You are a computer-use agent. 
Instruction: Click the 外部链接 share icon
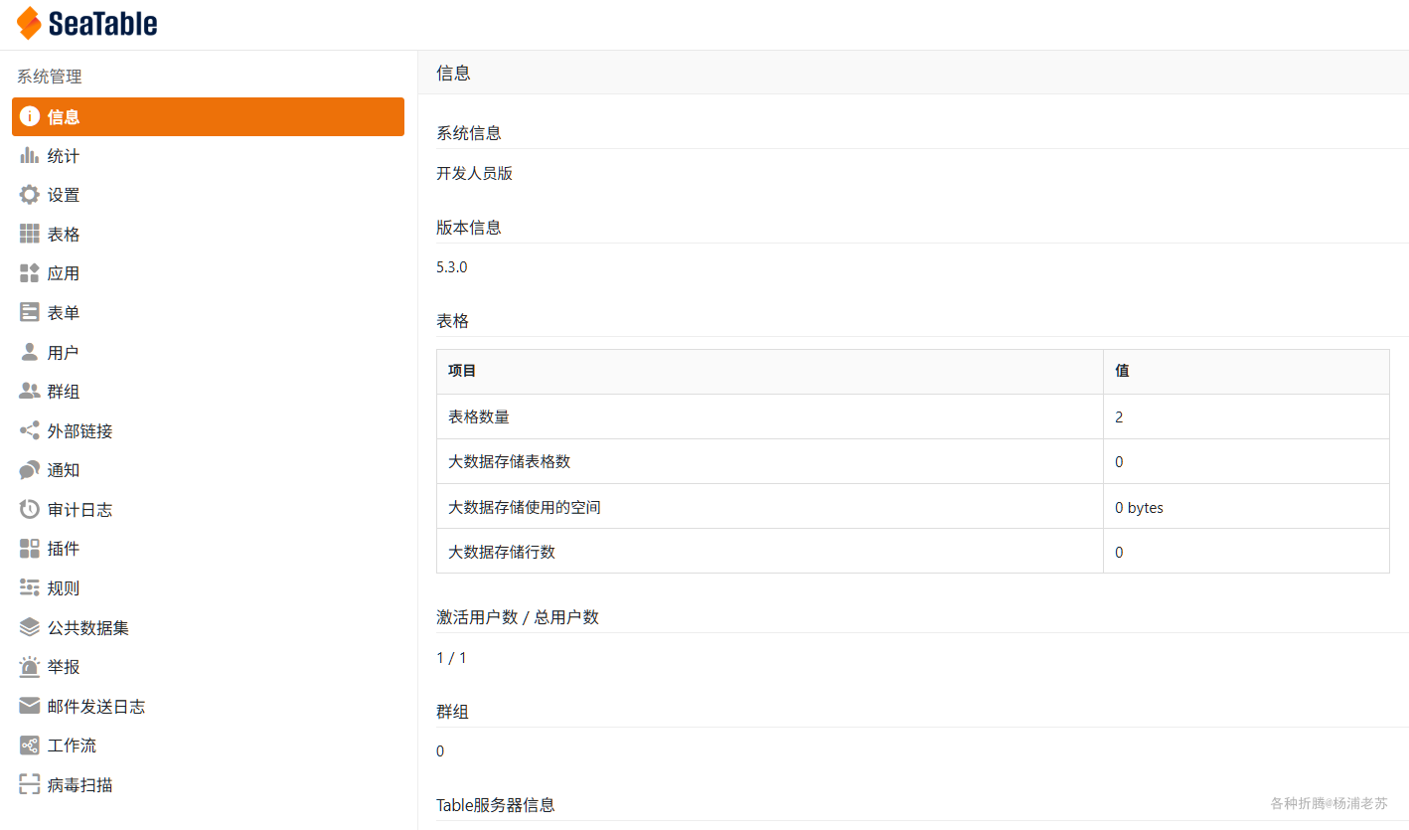pos(30,430)
